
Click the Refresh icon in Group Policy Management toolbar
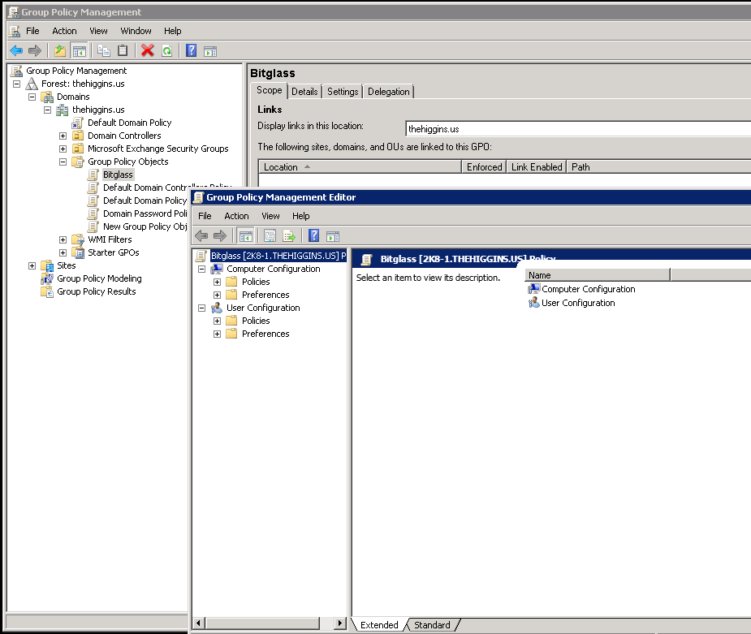166,50
